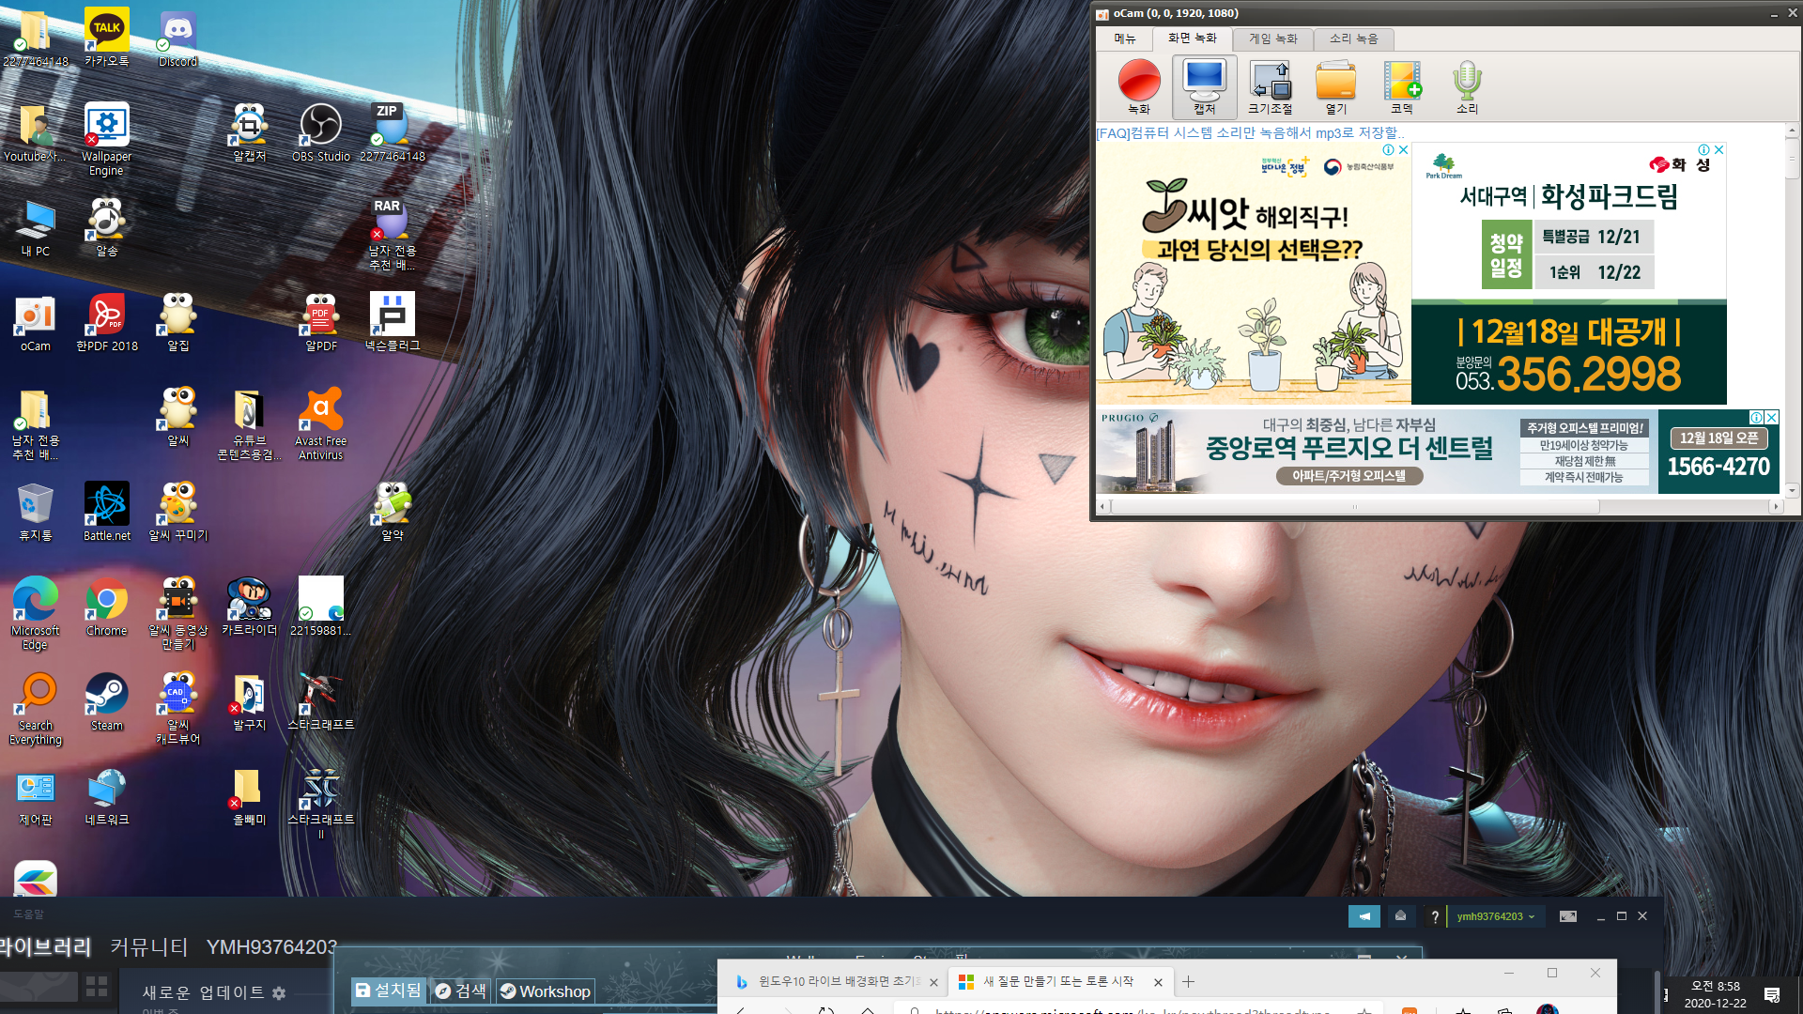The image size is (1803, 1014).
Task: Click the Open folder icon in oCam
Action: click(x=1335, y=82)
